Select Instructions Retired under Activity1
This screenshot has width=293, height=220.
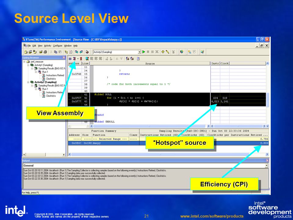(x=55, y=75)
